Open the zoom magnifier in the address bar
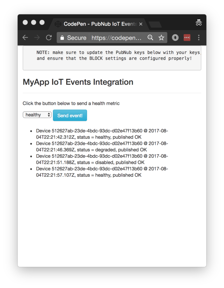The image size is (224, 288). click(151, 38)
